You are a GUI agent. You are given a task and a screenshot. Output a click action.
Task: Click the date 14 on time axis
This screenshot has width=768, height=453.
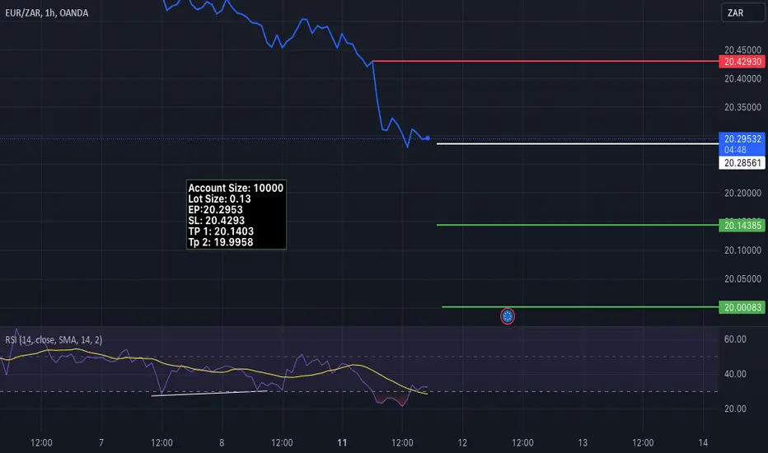pos(703,443)
